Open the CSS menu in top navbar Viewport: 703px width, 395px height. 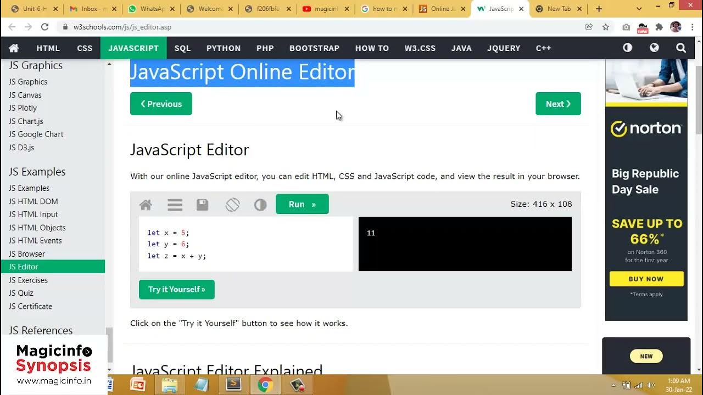coord(85,48)
